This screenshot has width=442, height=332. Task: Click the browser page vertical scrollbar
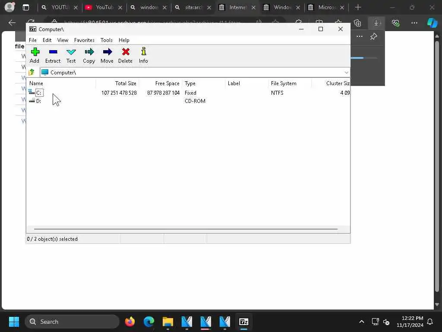437,166
